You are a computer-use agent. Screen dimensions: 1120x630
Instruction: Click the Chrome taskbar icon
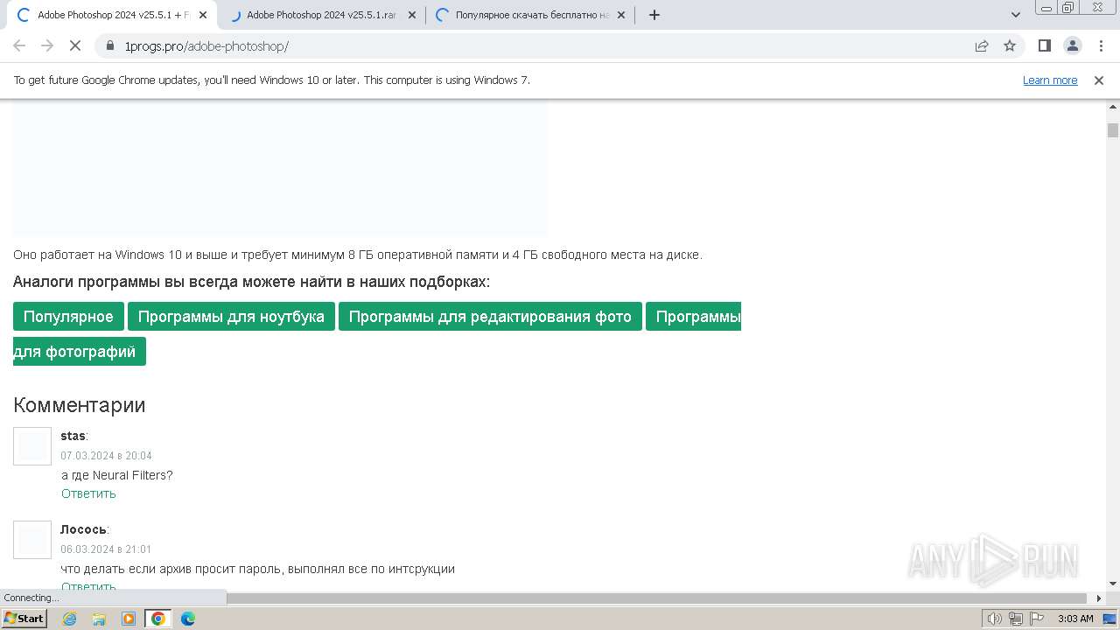158,619
